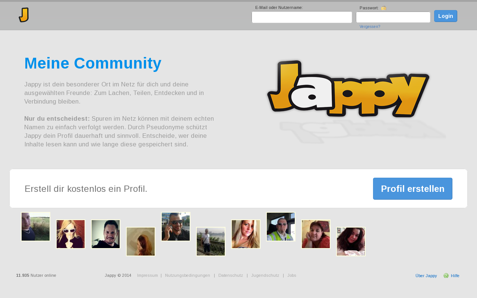Open photo of person standing by river railing
This screenshot has width=477, height=298.
(211, 242)
